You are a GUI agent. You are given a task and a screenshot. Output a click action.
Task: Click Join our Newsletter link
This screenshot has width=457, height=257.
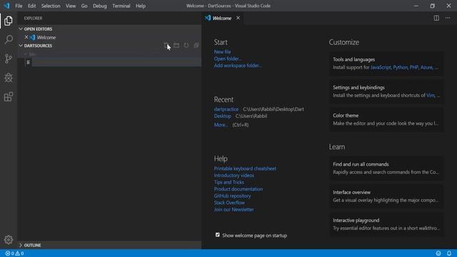(x=233, y=209)
